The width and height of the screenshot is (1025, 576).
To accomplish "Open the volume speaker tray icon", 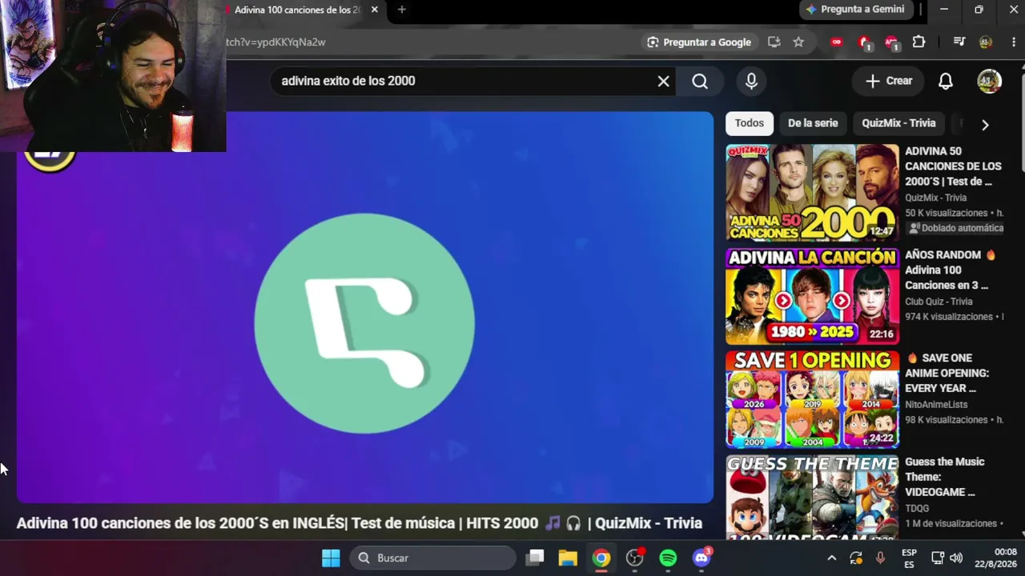I will [x=956, y=558].
